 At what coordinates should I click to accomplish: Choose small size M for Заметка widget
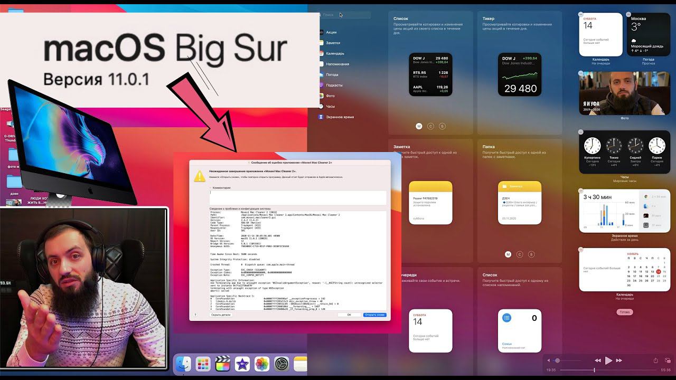pyautogui.click(x=508, y=254)
